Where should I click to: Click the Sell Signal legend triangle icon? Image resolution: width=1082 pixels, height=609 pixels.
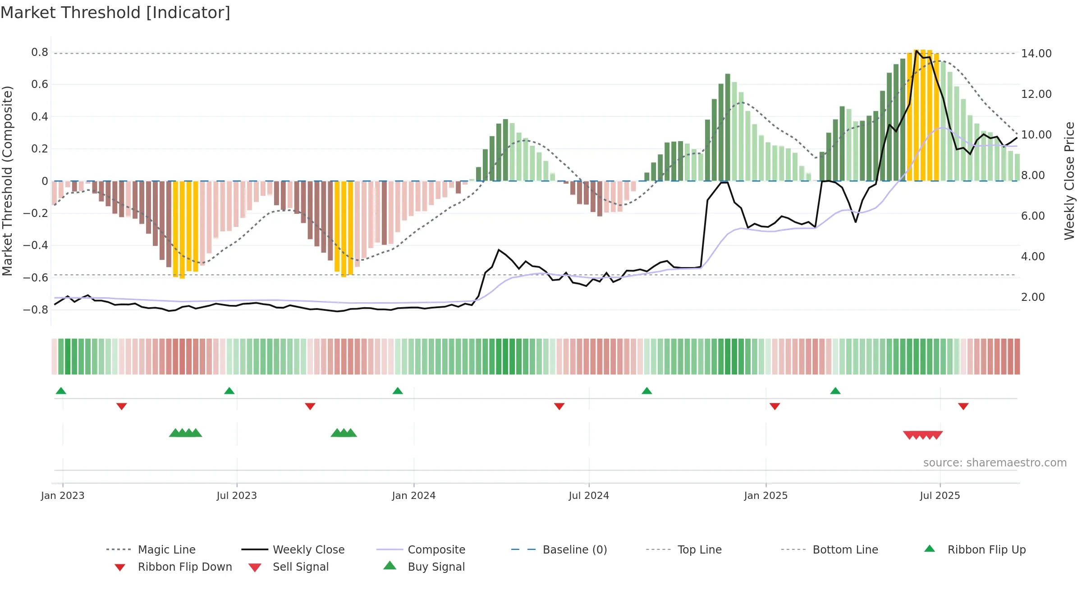[255, 567]
